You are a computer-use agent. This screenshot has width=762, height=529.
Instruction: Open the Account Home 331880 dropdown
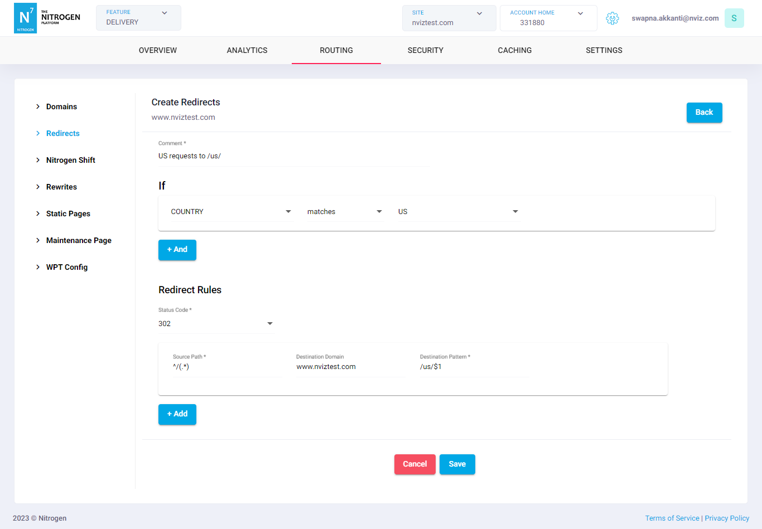[x=548, y=18]
